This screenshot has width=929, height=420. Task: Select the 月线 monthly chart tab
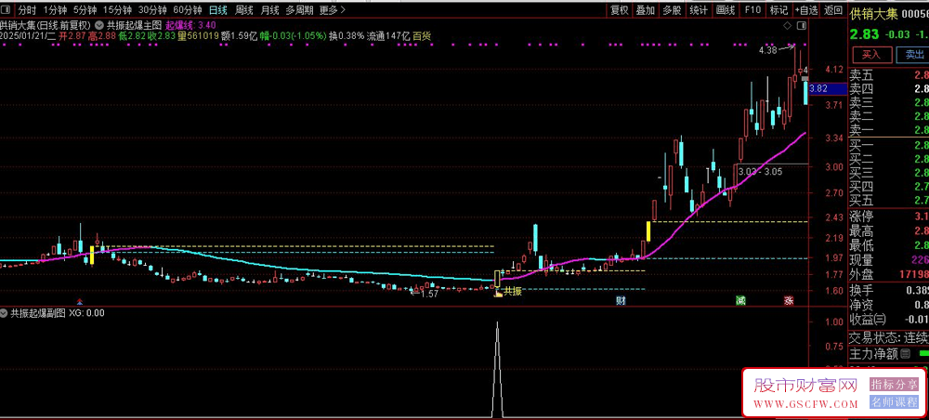click(269, 10)
